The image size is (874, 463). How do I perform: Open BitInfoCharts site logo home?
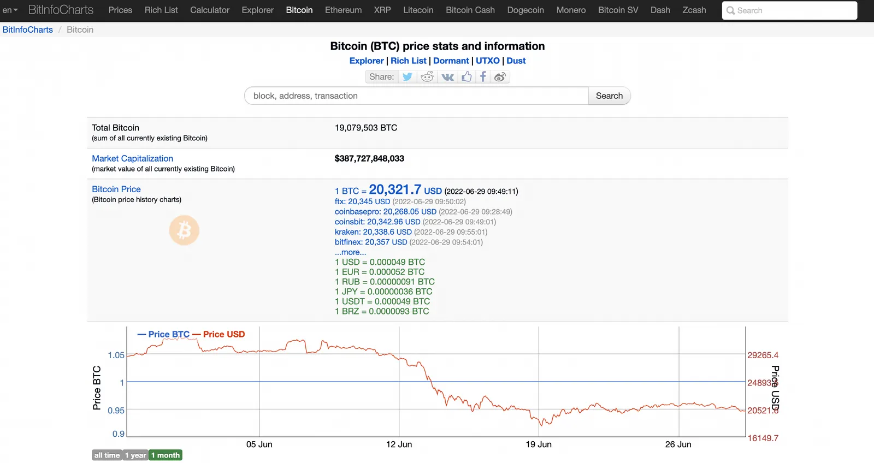click(61, 10)
